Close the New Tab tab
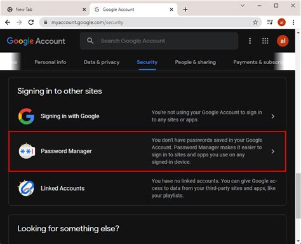Viewport: 301px width, 244px height. 84,10
